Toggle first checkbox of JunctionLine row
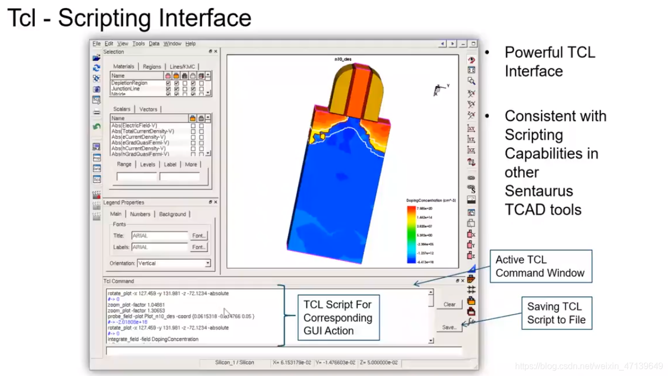 point(168,89)
